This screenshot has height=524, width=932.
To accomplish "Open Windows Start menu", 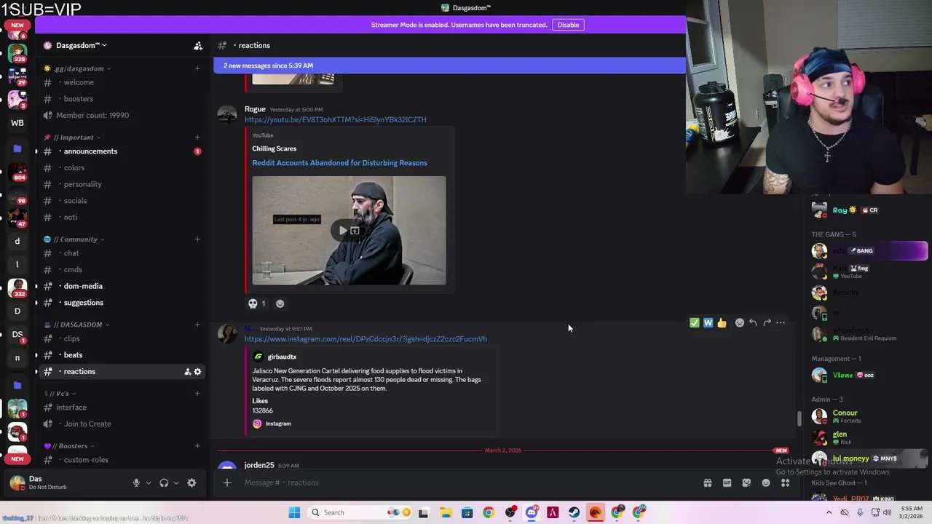I will click(x=294, y=512).
